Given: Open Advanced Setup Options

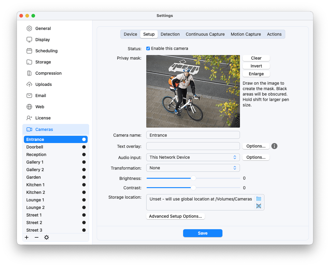Looking at the screenshot, I should [175, 216].
